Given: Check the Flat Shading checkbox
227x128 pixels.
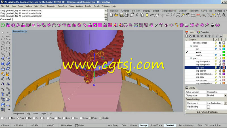Looking at the screenshot, I should pos(208,106).
